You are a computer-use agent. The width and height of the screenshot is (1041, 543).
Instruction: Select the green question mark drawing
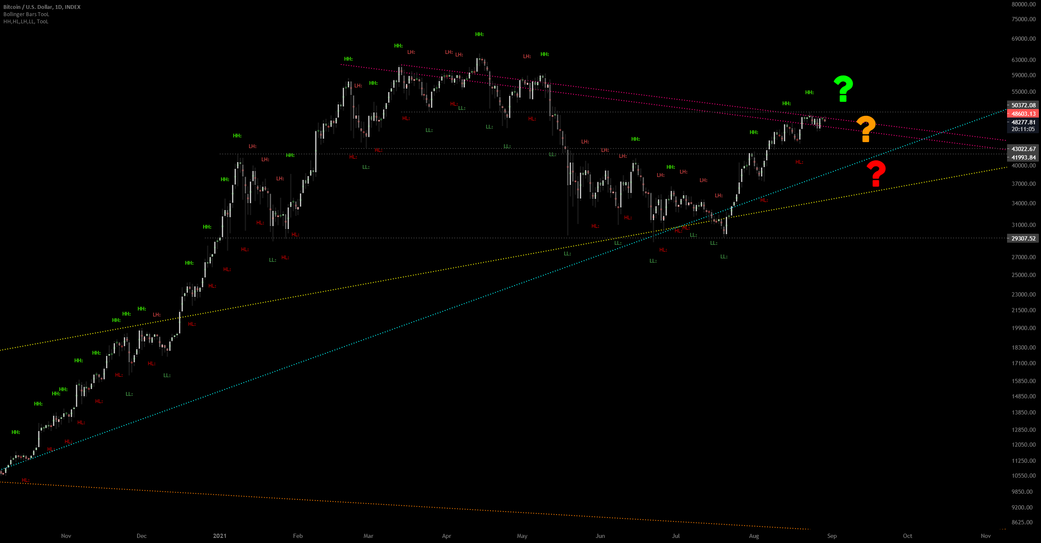coord(843,89)
